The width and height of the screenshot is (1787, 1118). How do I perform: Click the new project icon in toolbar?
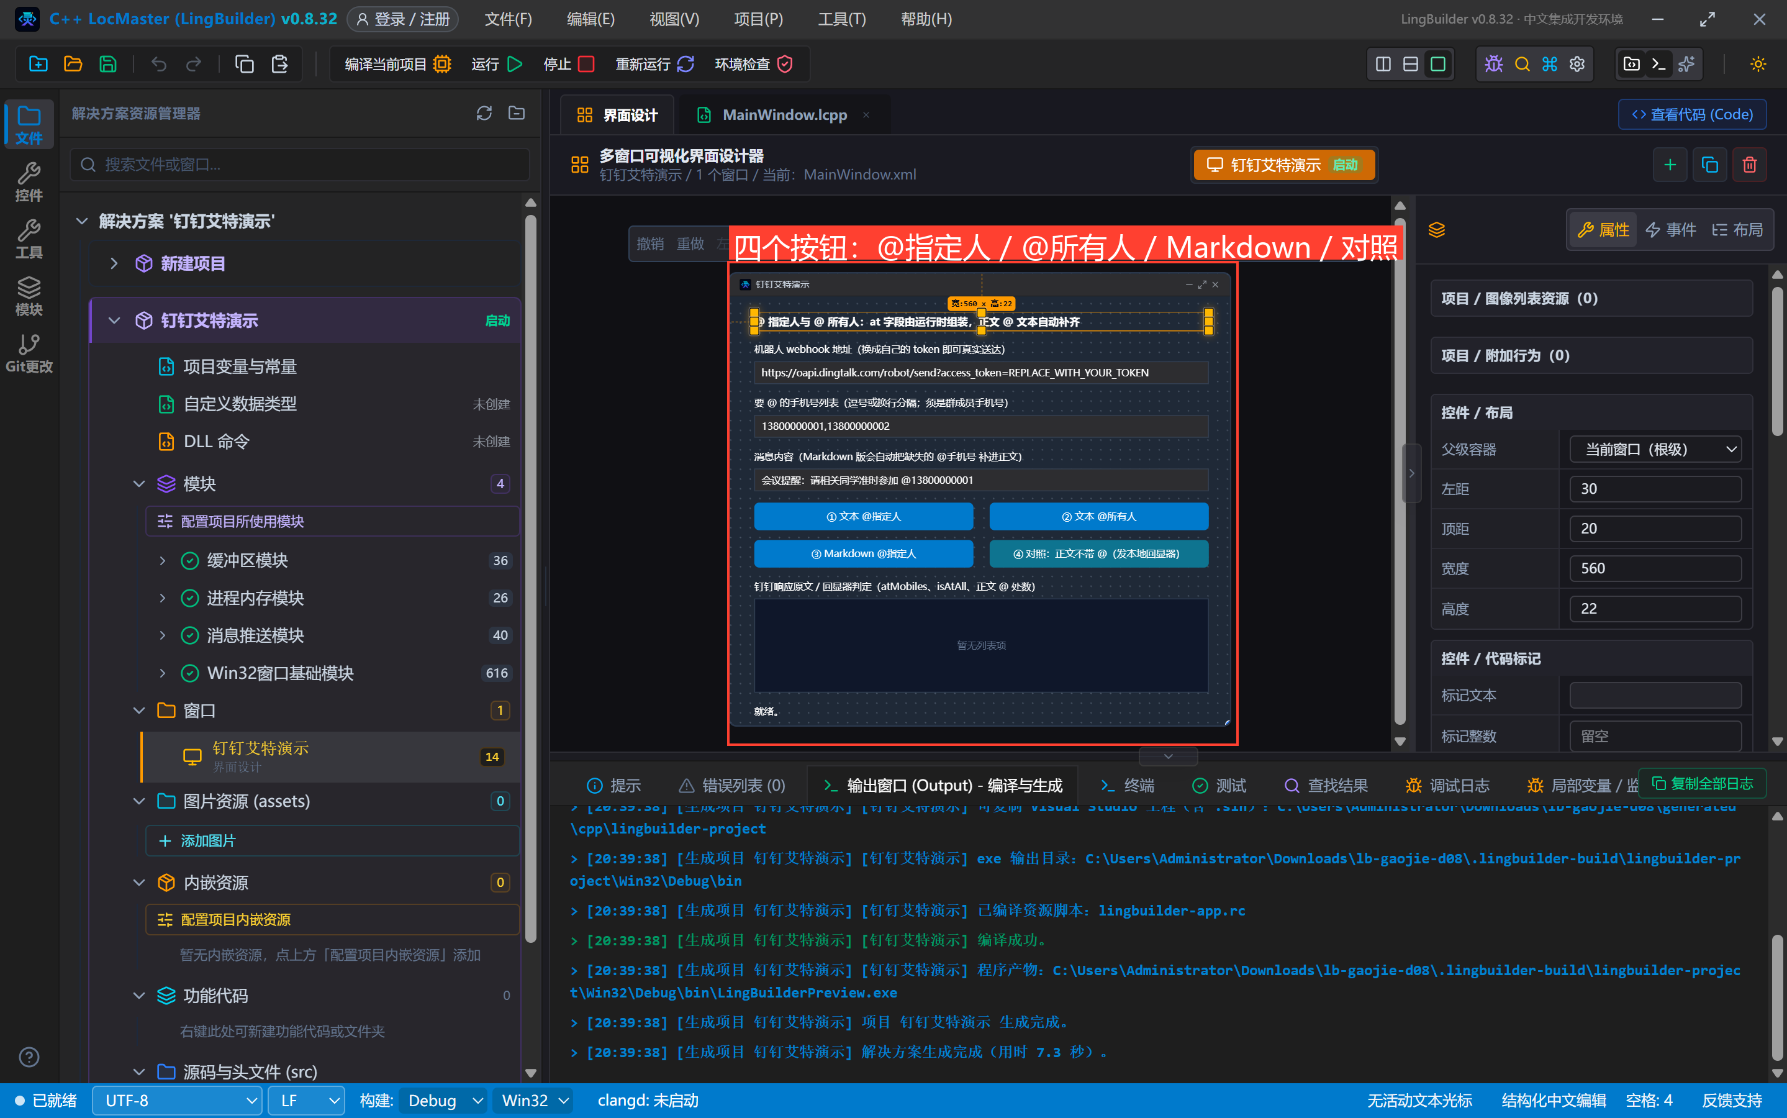pyautogui.click(x=38, y=65)
